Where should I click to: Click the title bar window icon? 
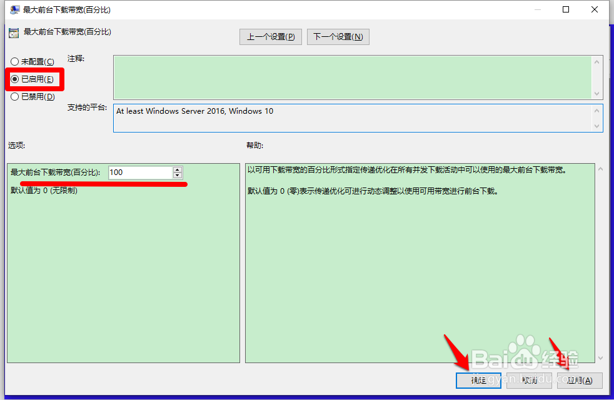coord(14,10)
